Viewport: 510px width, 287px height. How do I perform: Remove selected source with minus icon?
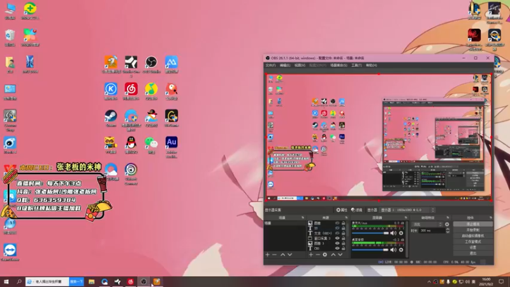click(x=317, y=254)
